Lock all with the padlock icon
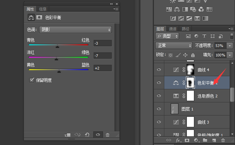 [193, 55]
